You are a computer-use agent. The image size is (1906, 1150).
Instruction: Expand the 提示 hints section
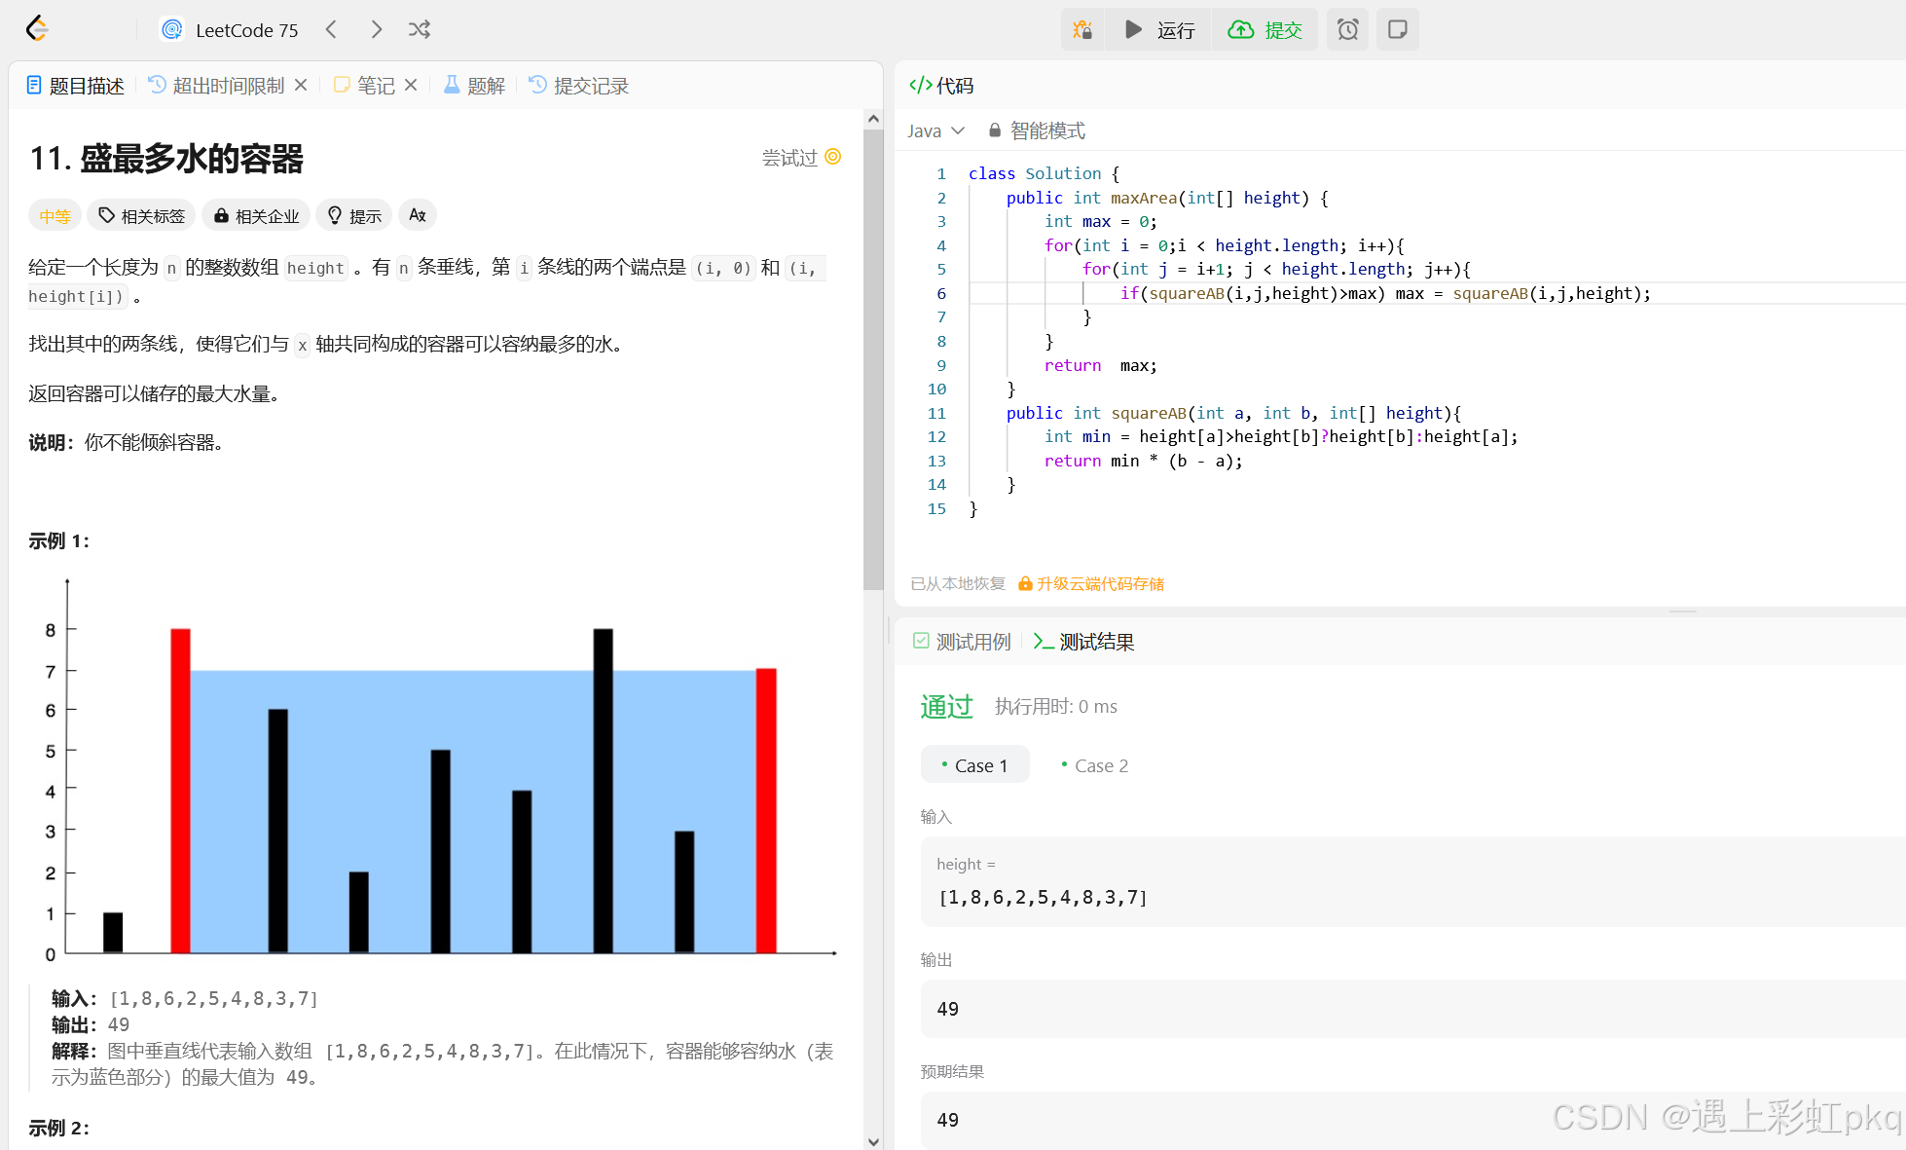click(x=354, y=215)
